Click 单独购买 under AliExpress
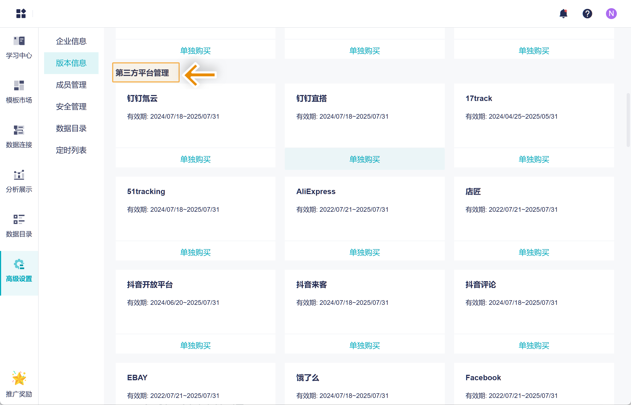The image size is (631, 405). 364,252
